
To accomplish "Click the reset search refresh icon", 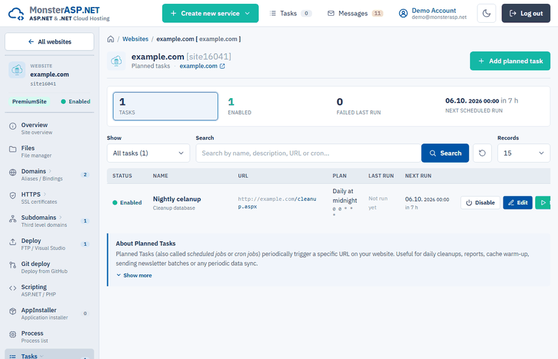I will tap(482, 153).
